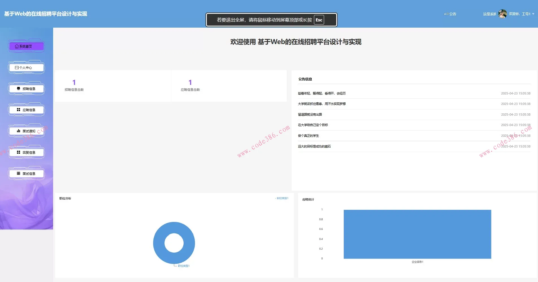
Task: Open announcement 做个真正的学生
Action: click(x=308, y=136)
